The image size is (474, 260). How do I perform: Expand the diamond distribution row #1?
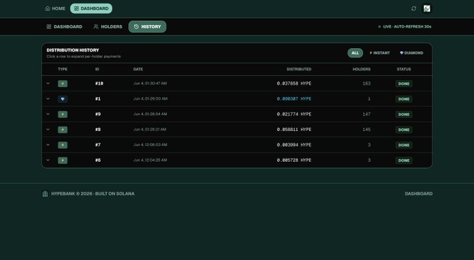(x=47, y=99)
